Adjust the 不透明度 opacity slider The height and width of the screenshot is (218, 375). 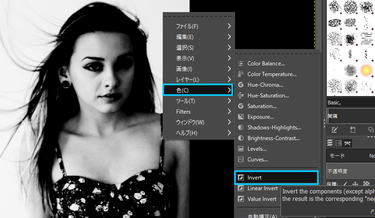tap(350, 171)
